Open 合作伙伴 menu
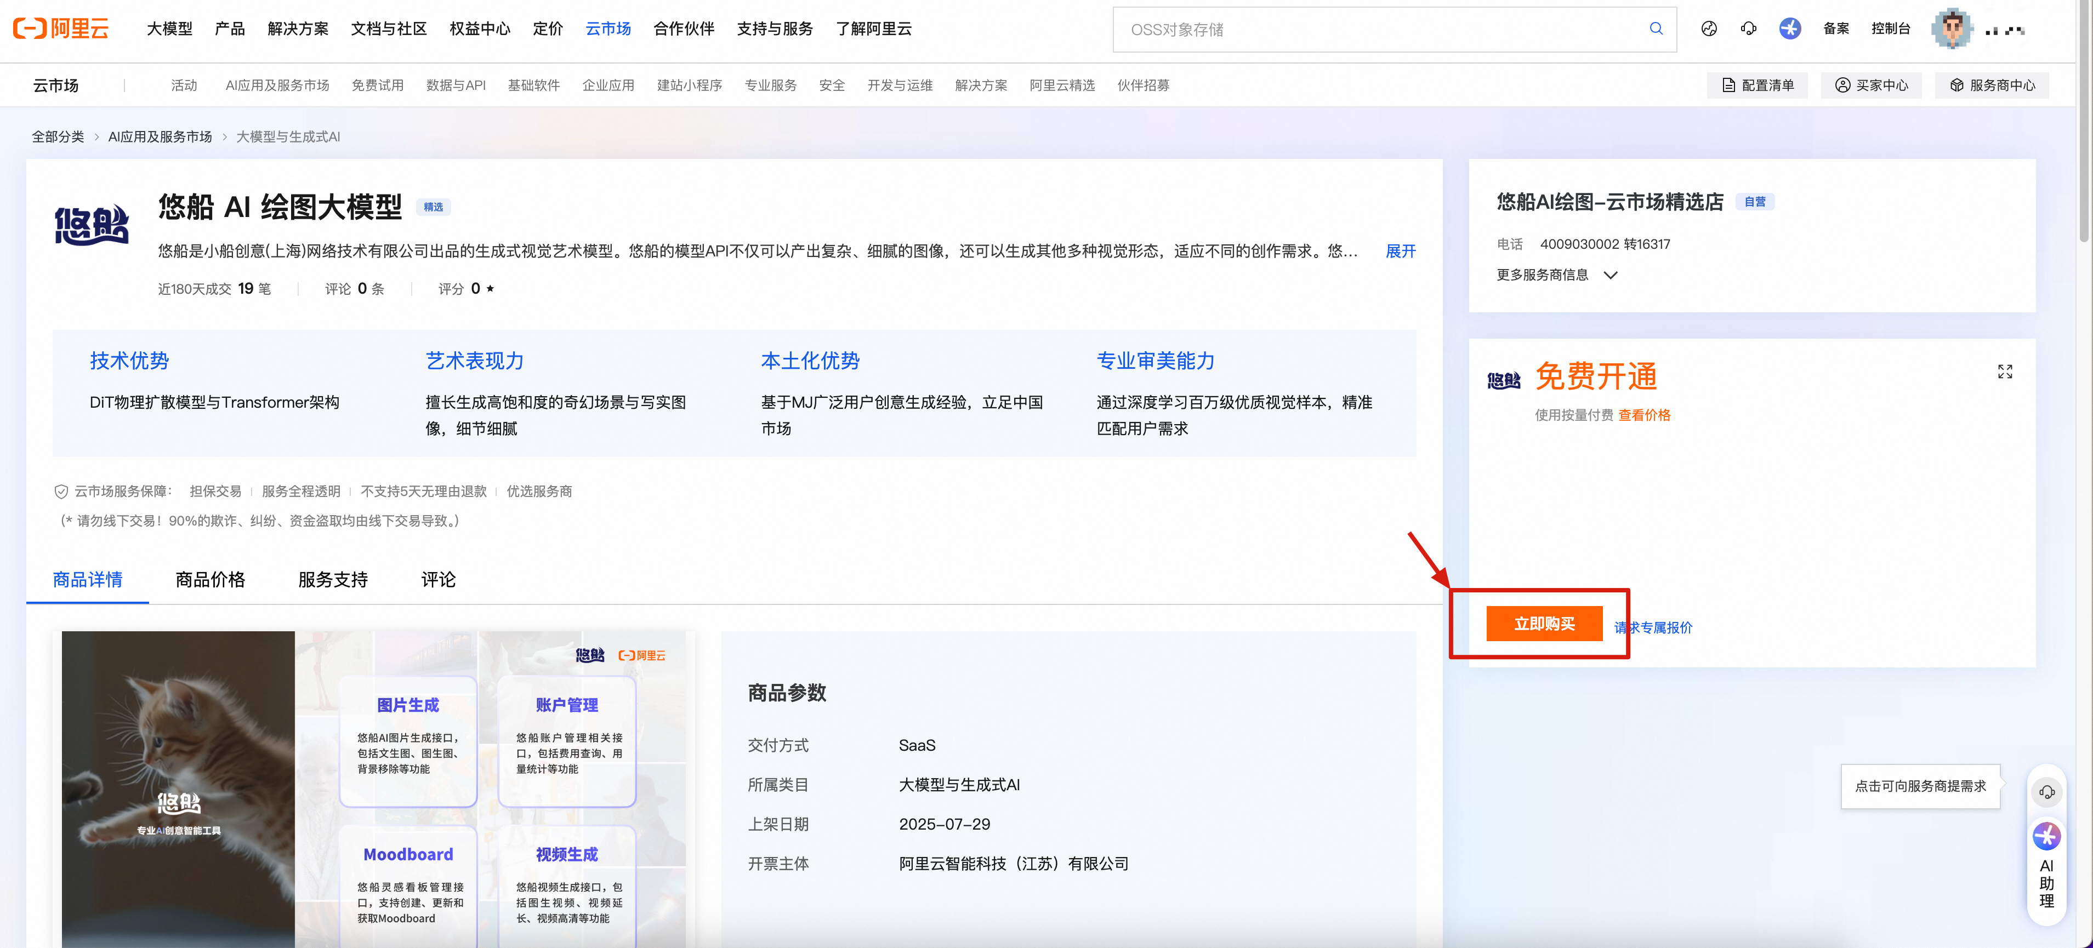This screenshot has height=948, width=2093. tap(683, 28)
